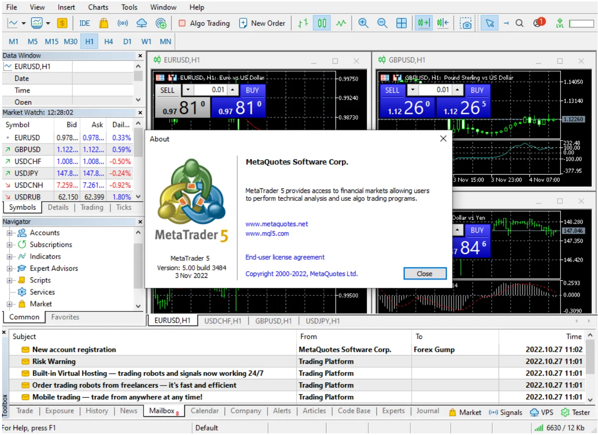Decrease lot volume on EURUSD chart
This screenshot has height=435, width=598.
pos(188,90)
